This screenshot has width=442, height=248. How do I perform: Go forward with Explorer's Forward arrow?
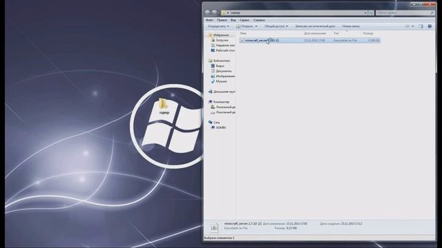click(214, 12)
